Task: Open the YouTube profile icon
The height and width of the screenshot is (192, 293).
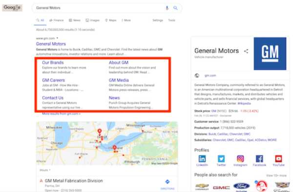Action: (x=278, y=159)
